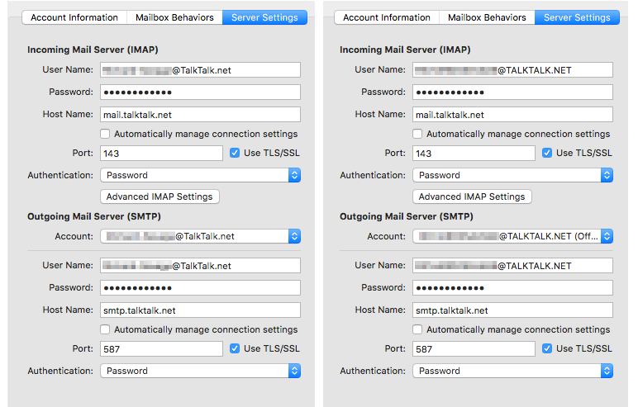638x407 pixels.
Task: Click mail.talktalk.net Host Name field, left panel
Action: (x=200, y=115)
